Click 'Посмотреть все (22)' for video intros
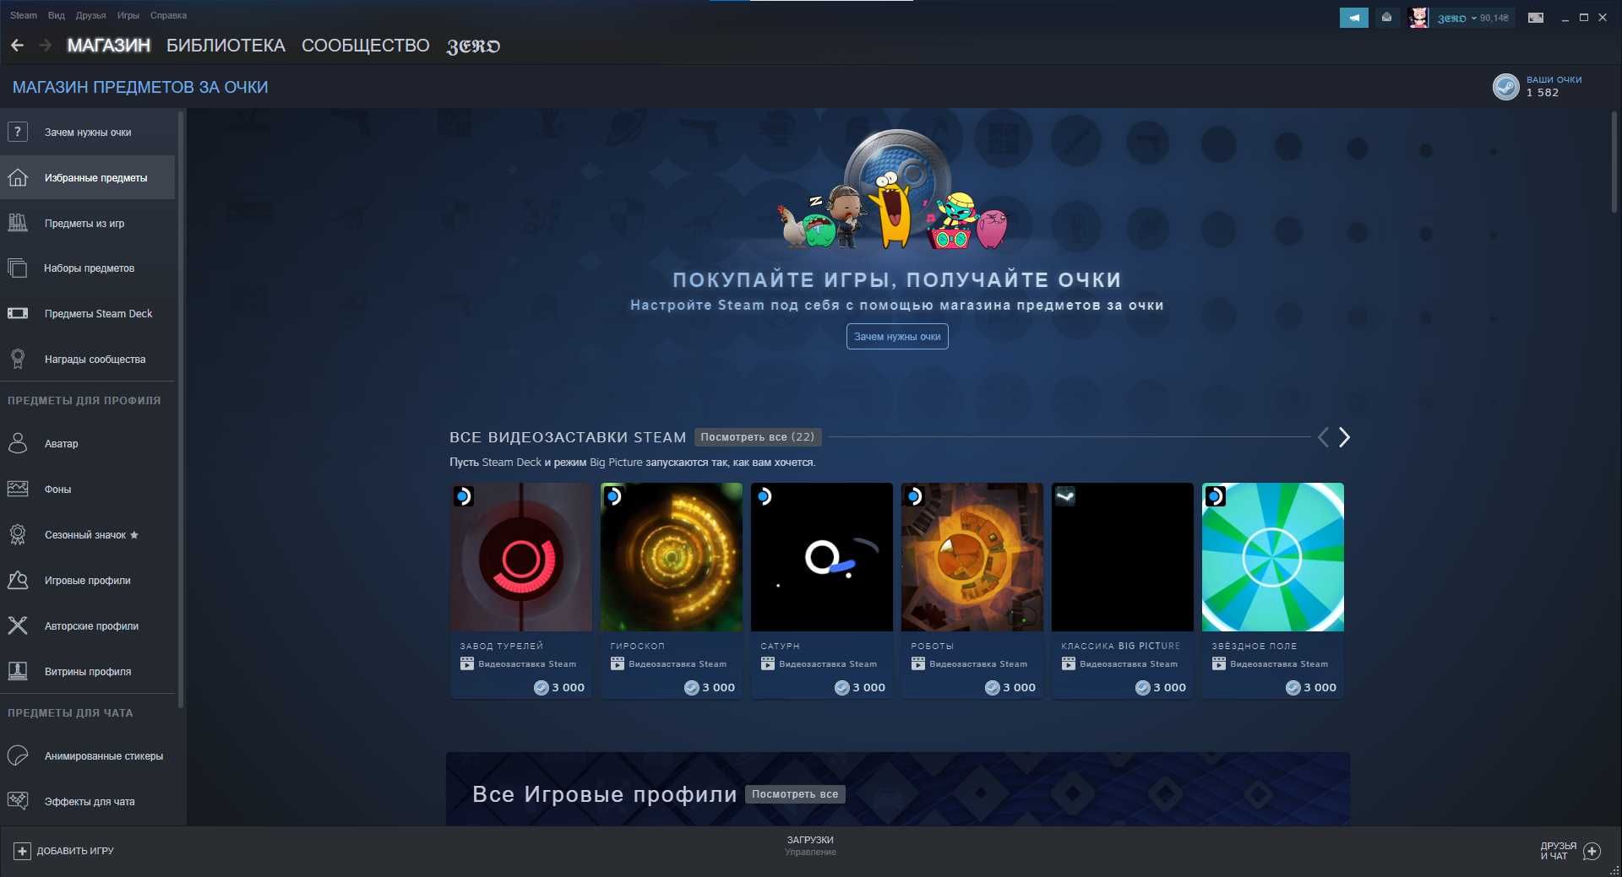The height and width of the screenshot is (877, 1622). click(x=757, y=437)
